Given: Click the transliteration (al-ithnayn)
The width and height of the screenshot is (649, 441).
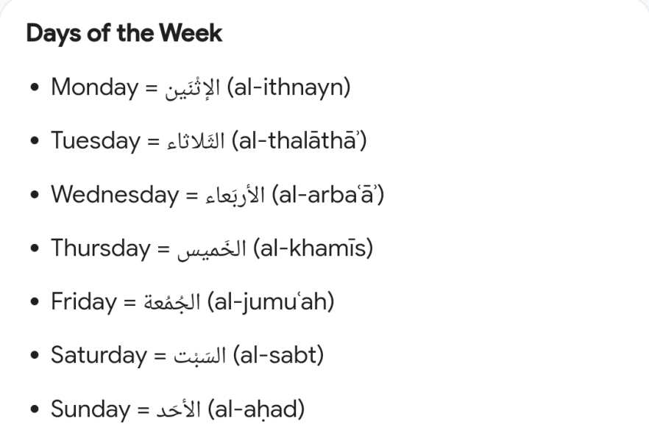Looking at the screenshot, I should pyautogui.click(x=289, y=87).
